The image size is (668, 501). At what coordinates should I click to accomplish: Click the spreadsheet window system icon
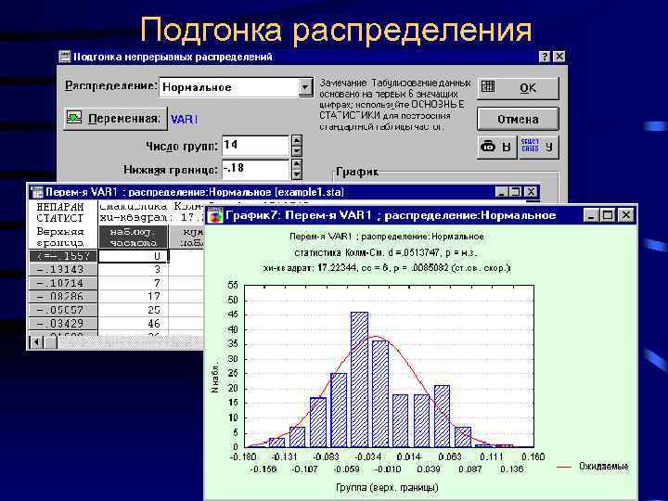pyautogui.click(x=37, y=192)
